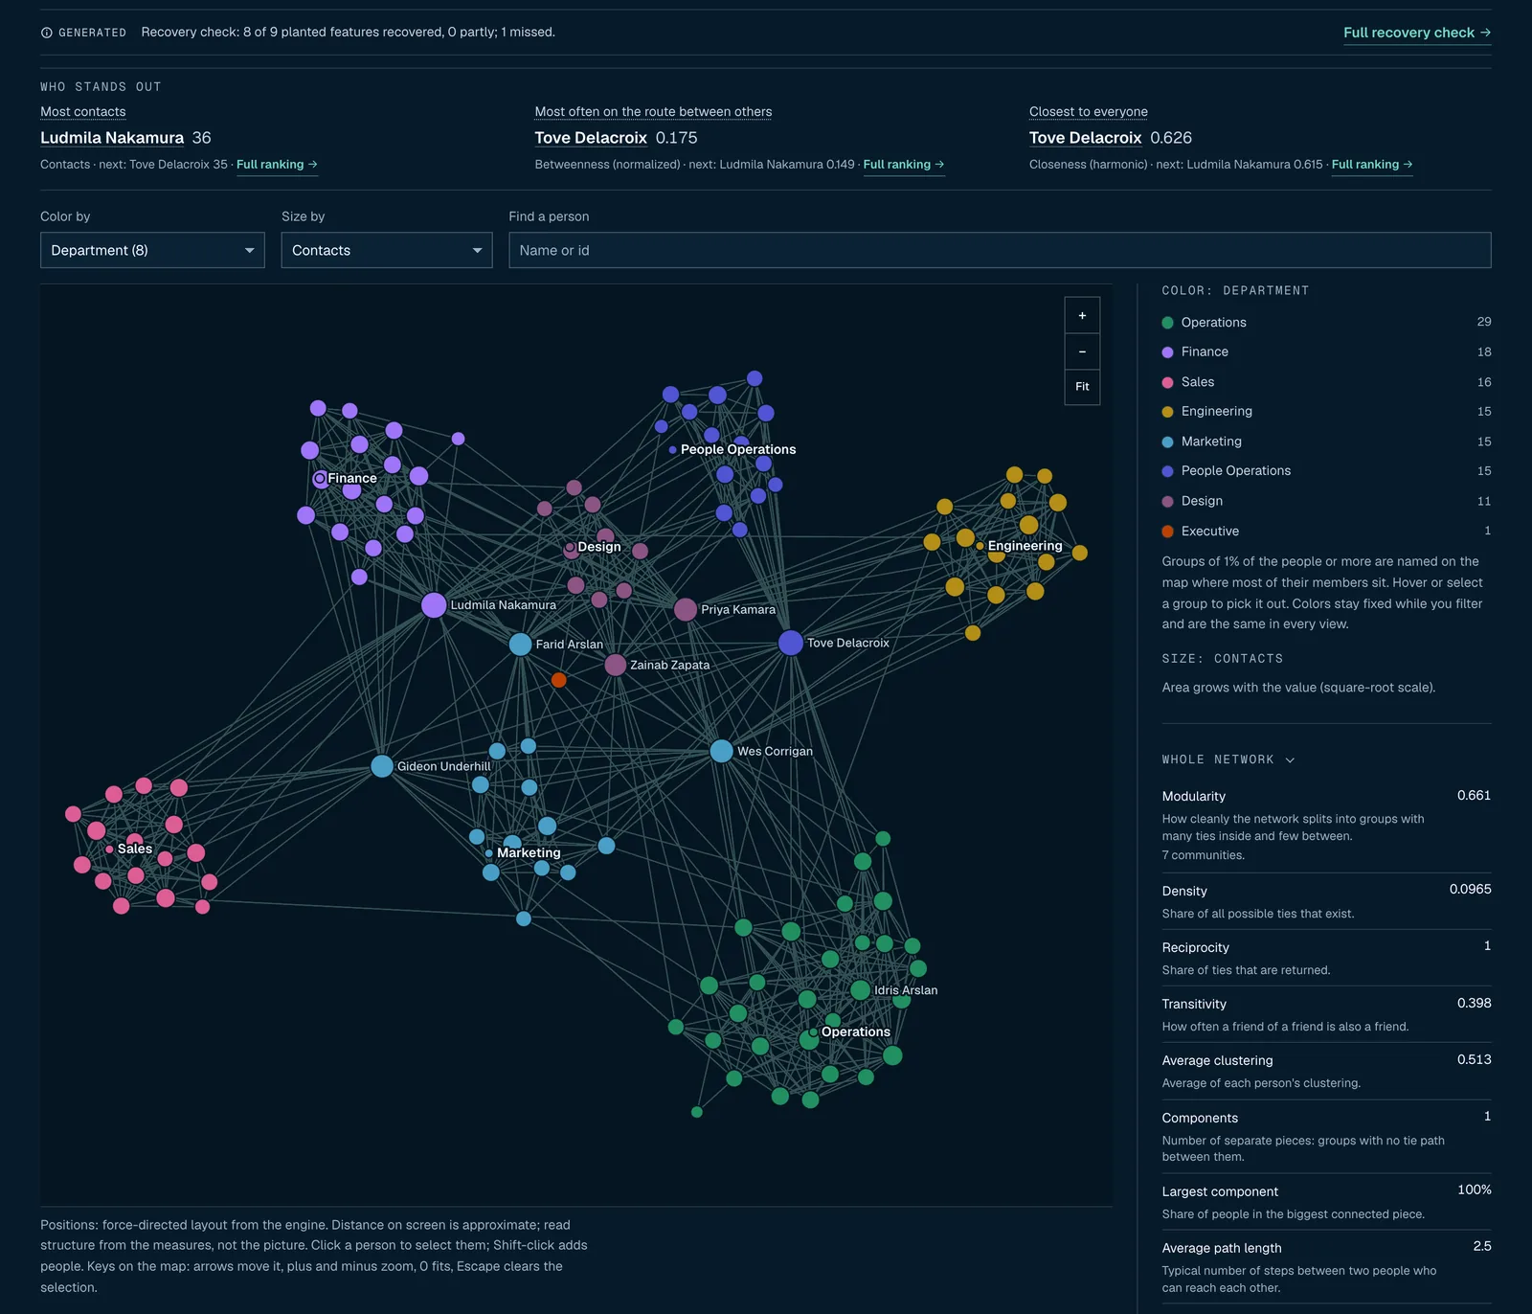Select the Tove Delacroix node

(x=790, y=643)
